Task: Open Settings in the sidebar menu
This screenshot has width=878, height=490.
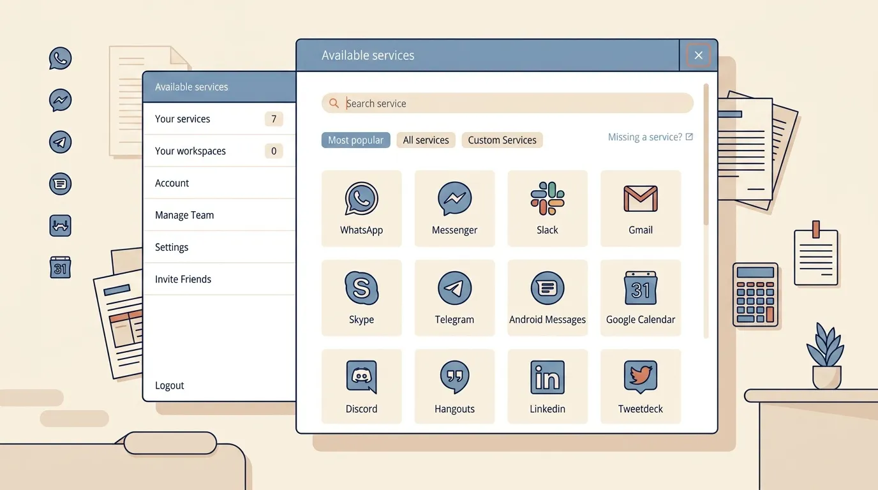Action: pos(219,247)
